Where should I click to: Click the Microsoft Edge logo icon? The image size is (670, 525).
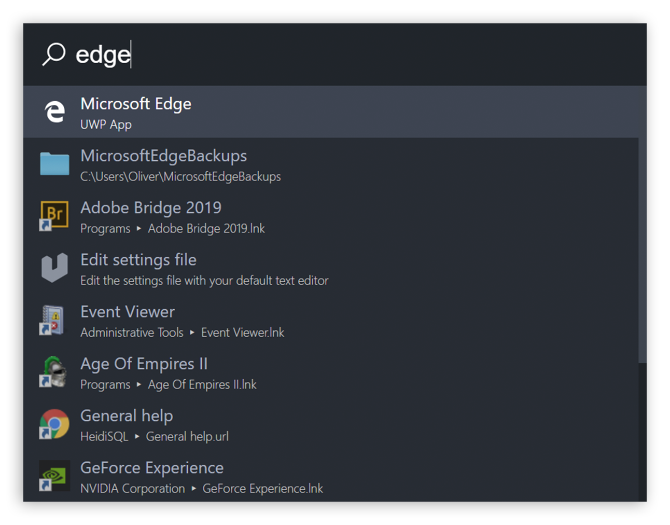pyautogui.click(x=54, y=112)
